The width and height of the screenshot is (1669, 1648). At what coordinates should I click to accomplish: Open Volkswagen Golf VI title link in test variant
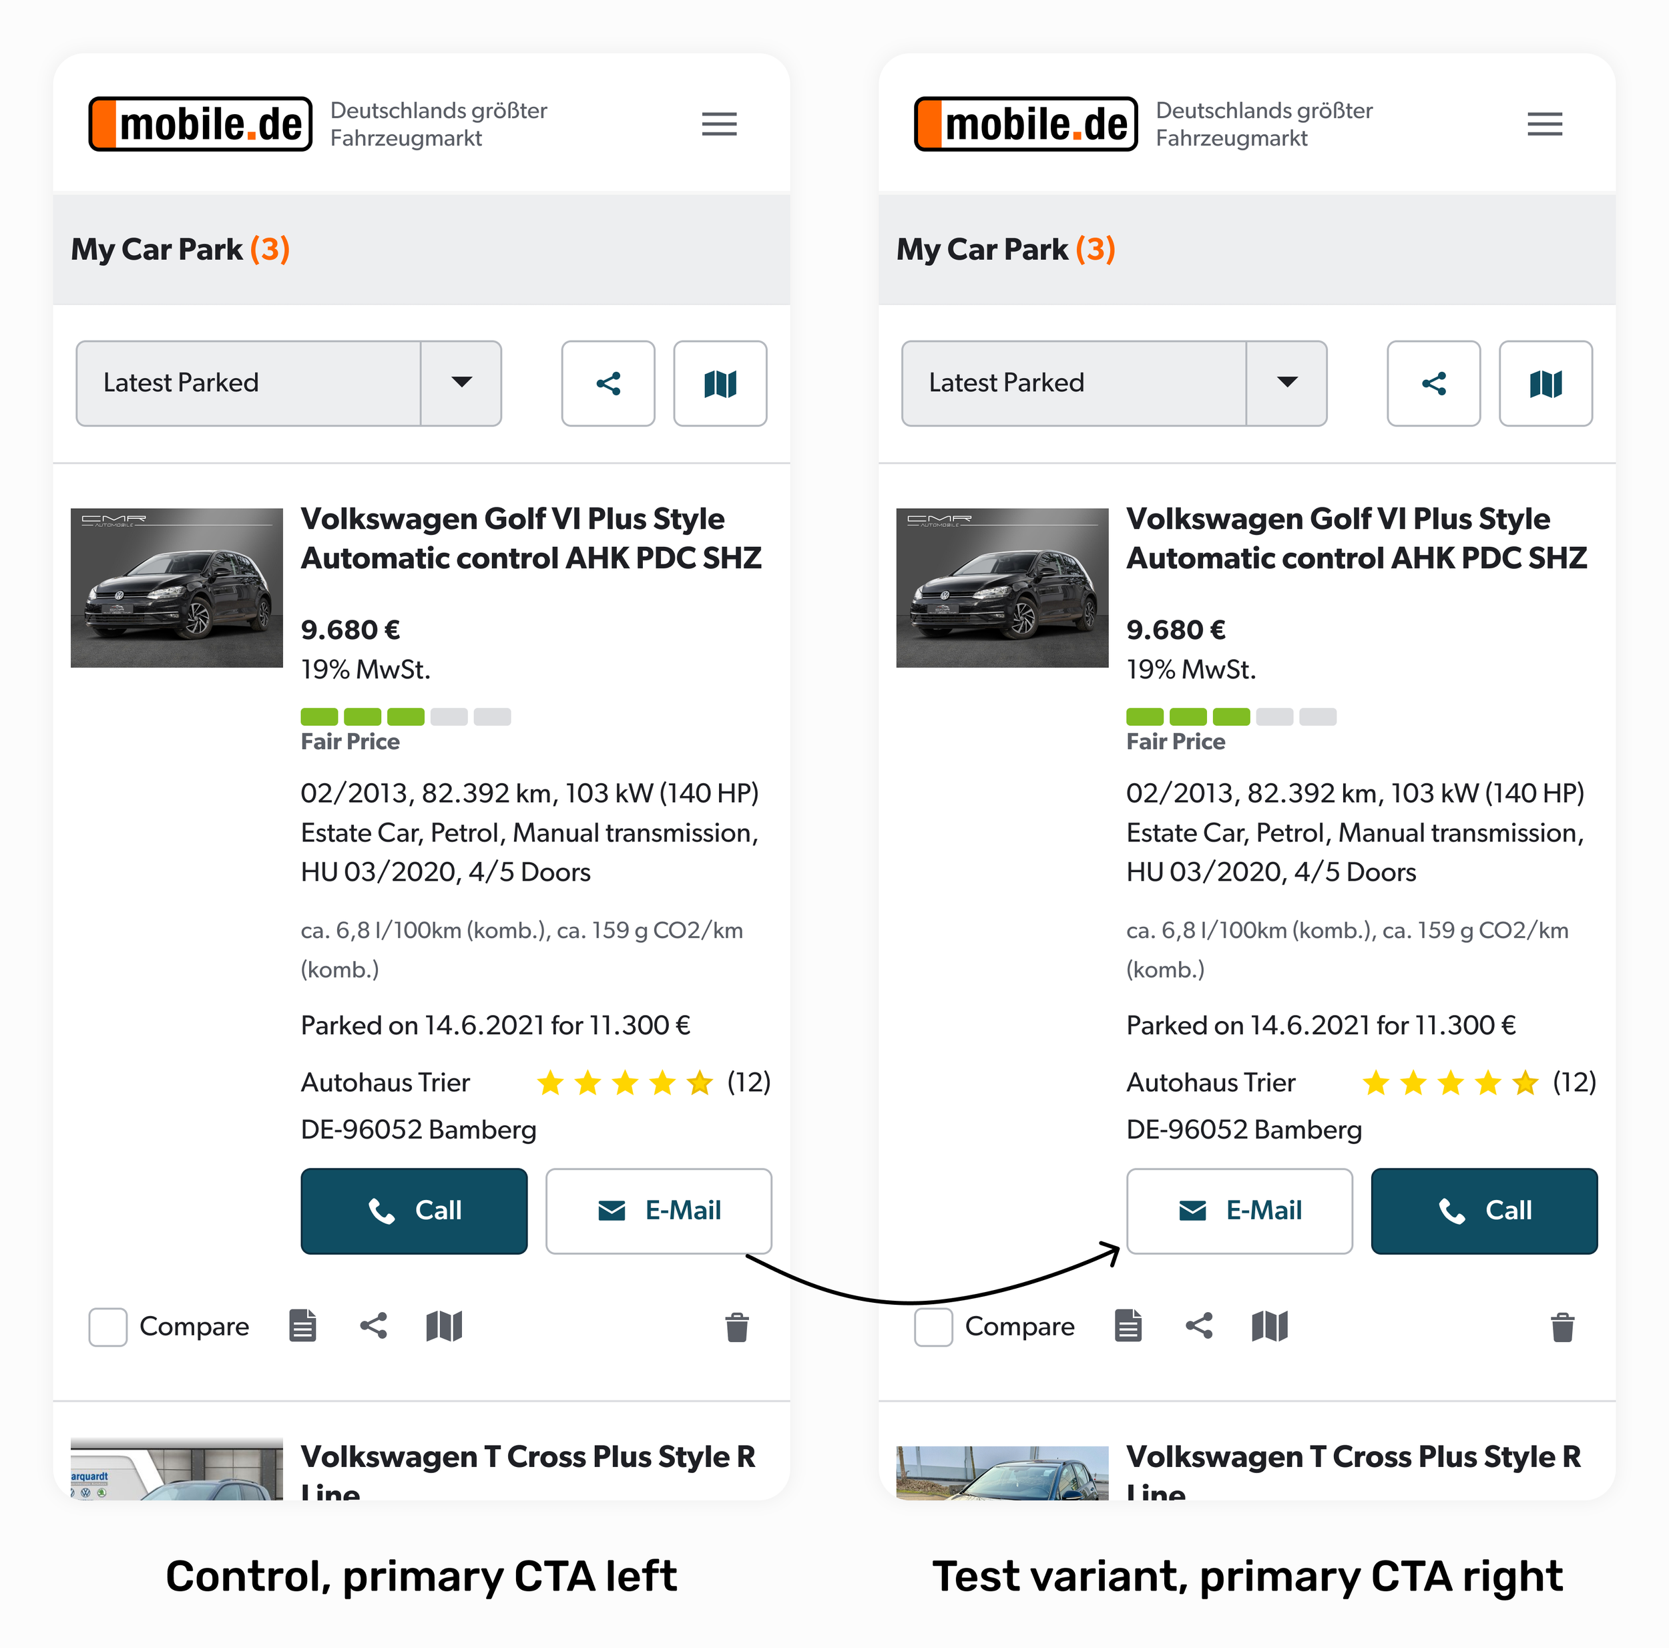pyautogui.click(x=1357, y=538)
